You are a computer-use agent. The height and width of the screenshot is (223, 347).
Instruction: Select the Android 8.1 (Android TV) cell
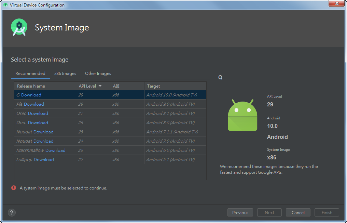coord(175,114)
